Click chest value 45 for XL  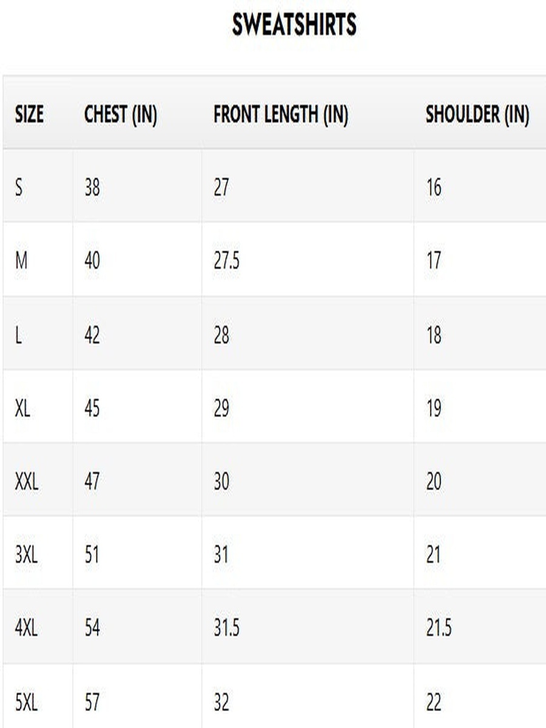[x=92, y=408]
